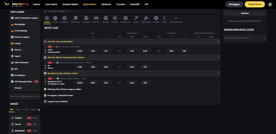Open the hamburger menu icon
This screenshot has height=134, width=276.
pos(270,4)
